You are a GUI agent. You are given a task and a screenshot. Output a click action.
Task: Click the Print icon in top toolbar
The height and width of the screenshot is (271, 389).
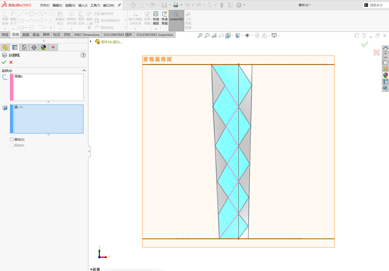pyautogui.click(x=176, y=5)
